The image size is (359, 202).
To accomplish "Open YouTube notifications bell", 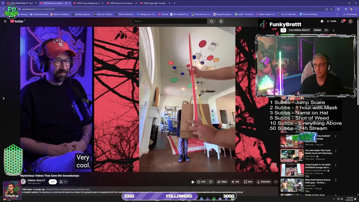I will tap(343, 21).
